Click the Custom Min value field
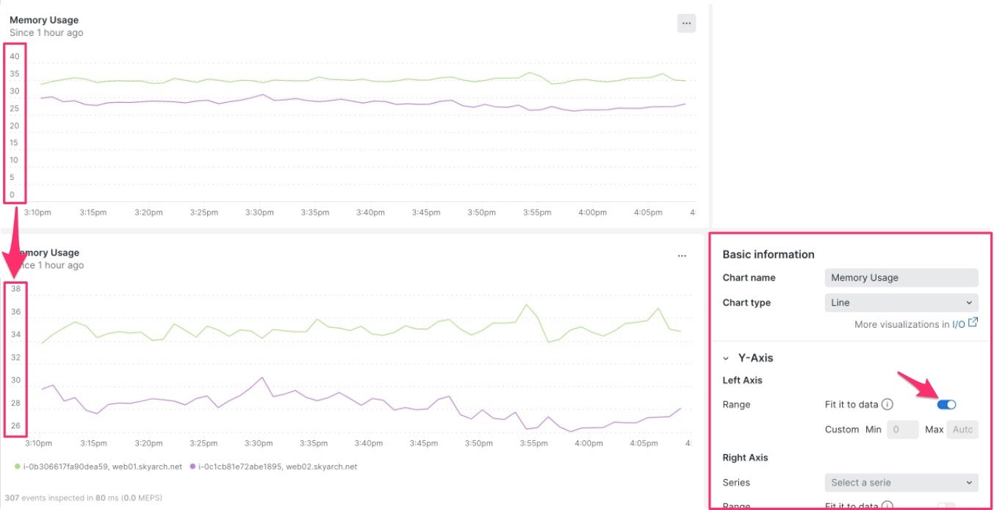994x510 pixels. tap(902, 429)
